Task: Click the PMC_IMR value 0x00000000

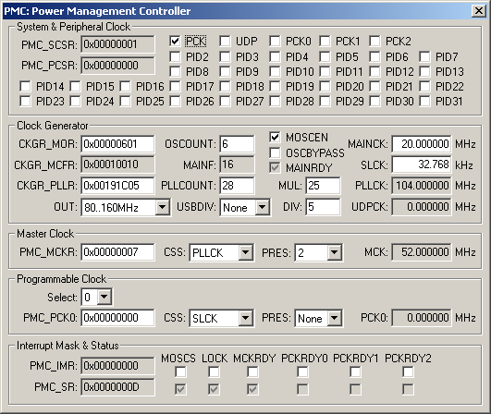Action: 117,366
